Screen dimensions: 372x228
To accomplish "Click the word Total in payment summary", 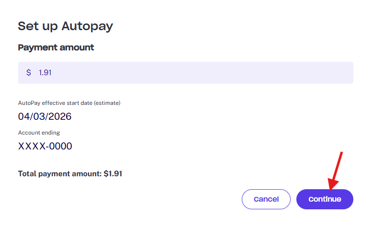I will tap(27, 174).
